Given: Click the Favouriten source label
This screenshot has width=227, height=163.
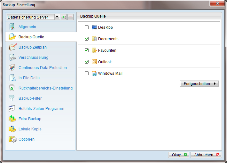Looking at the screenshot, I should click(107, 50).
